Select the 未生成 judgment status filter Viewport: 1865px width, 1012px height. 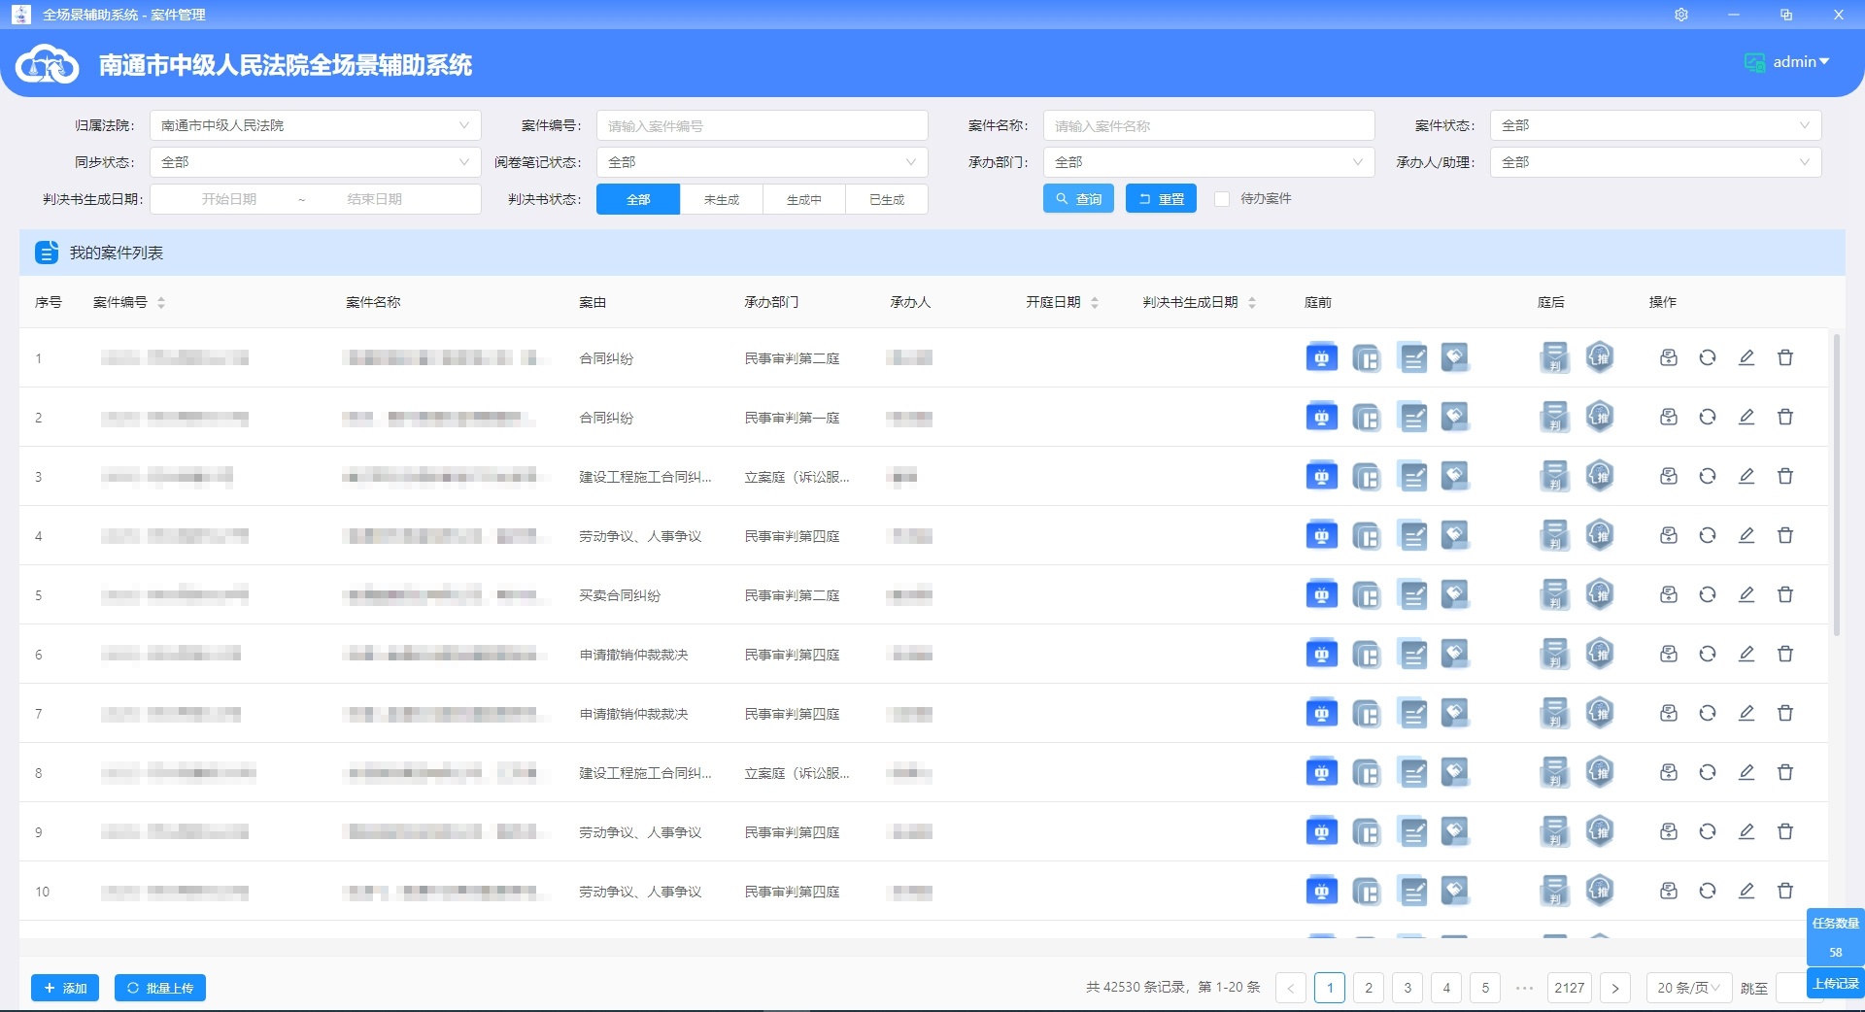pos(721,198)
